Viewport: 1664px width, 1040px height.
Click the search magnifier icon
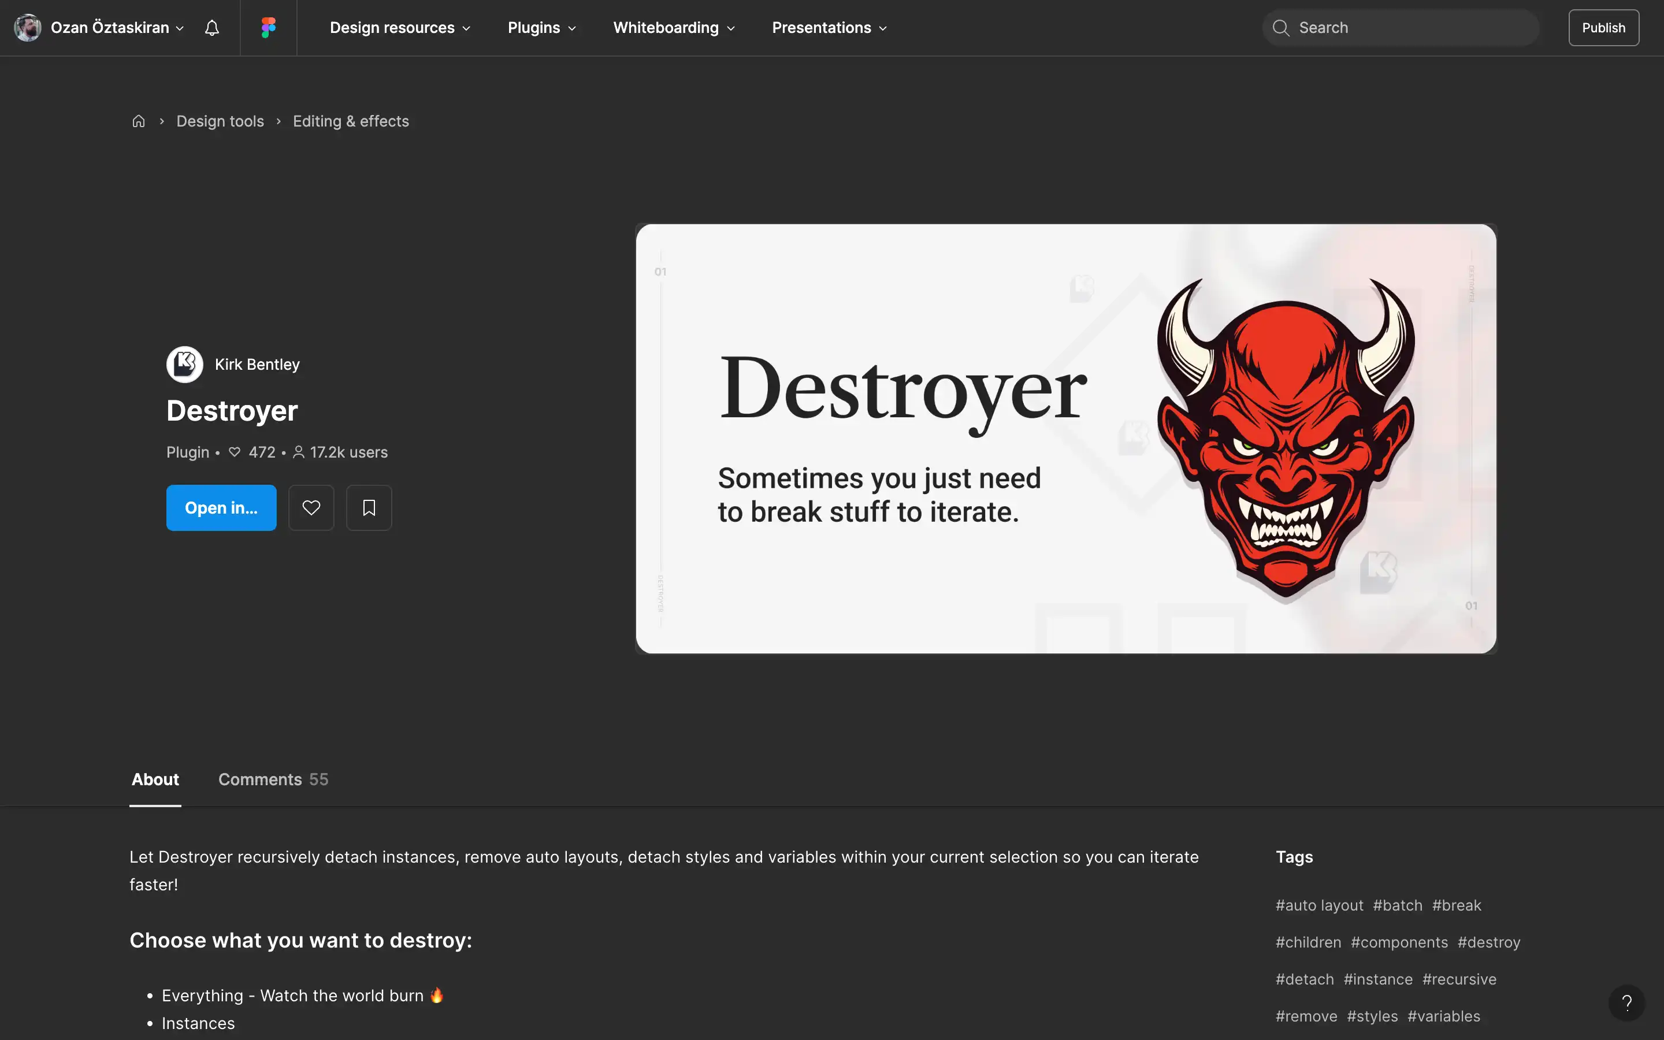(x=1280, y=28)
